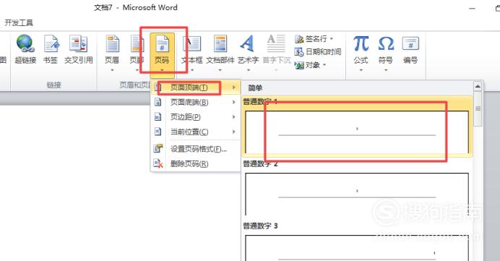Click the gallery scrollbar thumb
500x261 pixels.
pos(478,108)
